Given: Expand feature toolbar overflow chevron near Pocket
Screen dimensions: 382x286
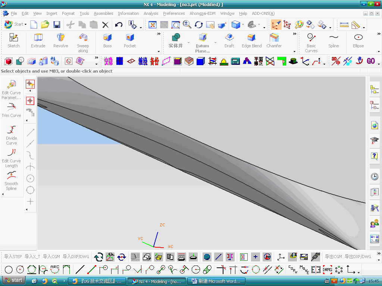Looking at the screenshot, I should pyautogui.click(x=159, y=34).
